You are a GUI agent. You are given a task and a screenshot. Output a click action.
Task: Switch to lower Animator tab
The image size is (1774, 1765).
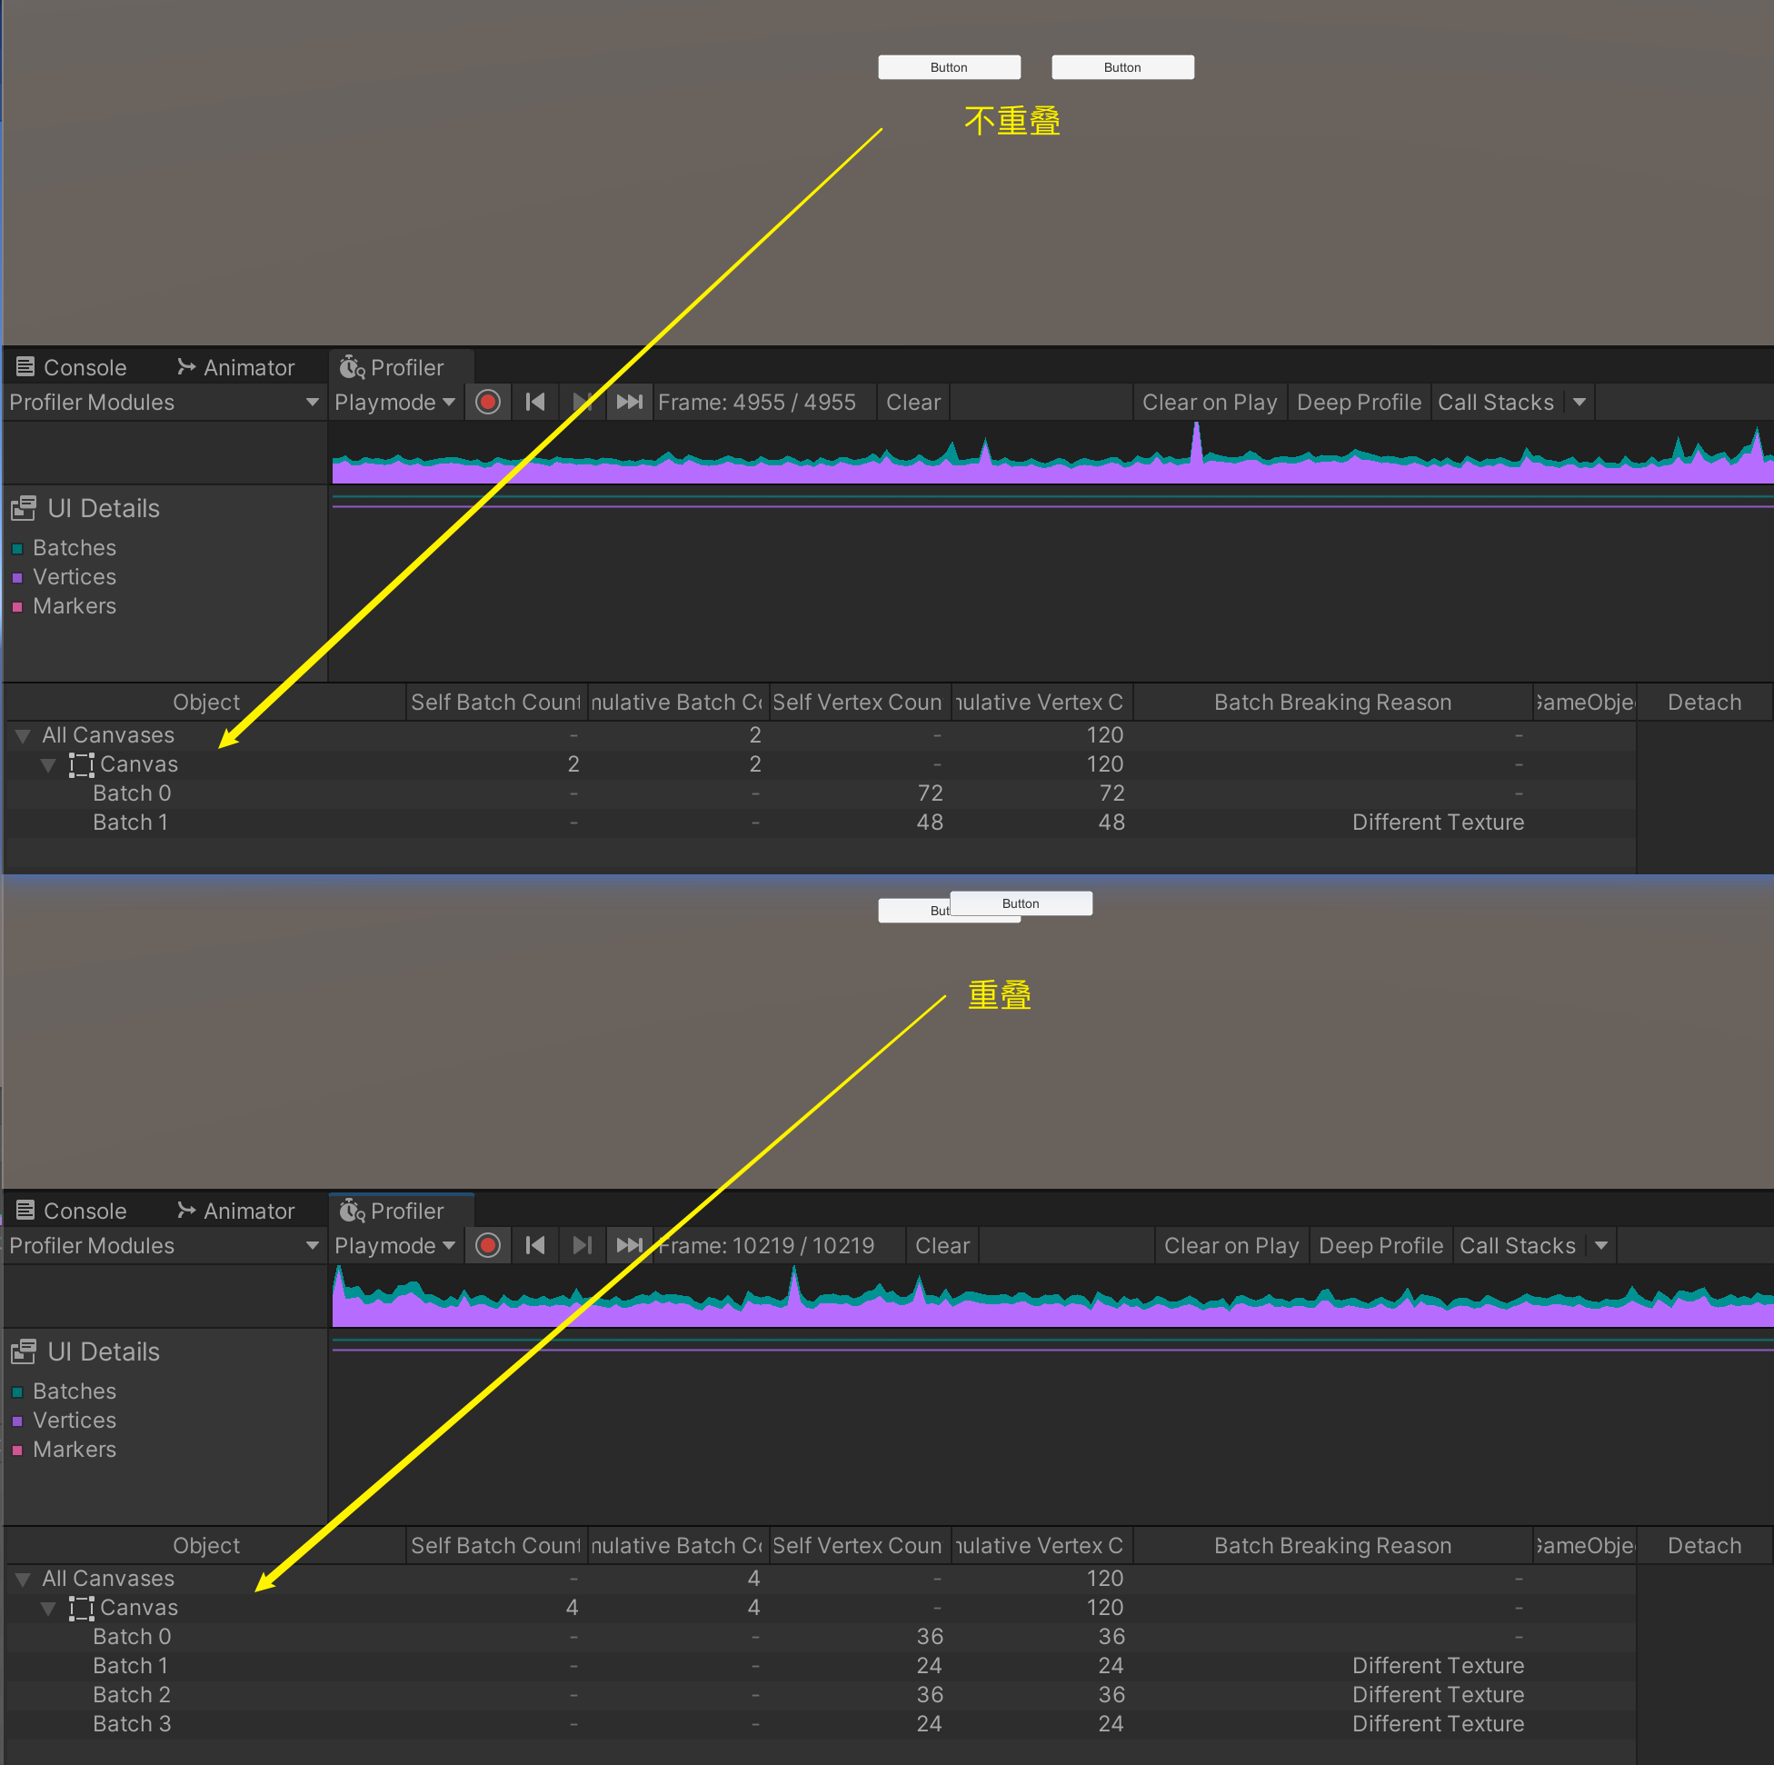point(236,1211)
